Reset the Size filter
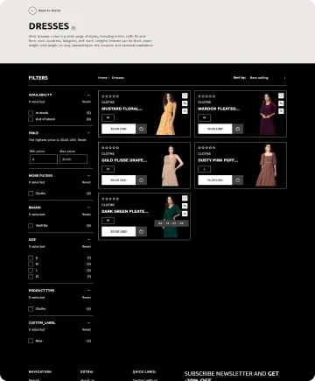This screenshot has height=381, width=315. point(87,247)
